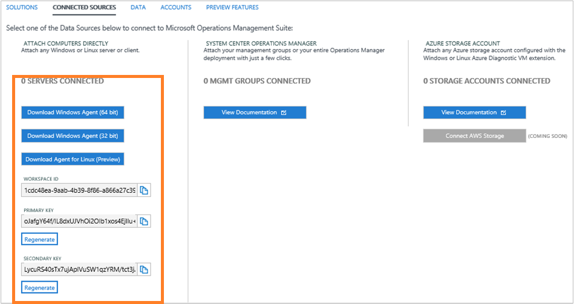Screen dimensions: 574x304
Task: Click external link icon on Azure Storage documentation
Action: [x=504, y=112]
